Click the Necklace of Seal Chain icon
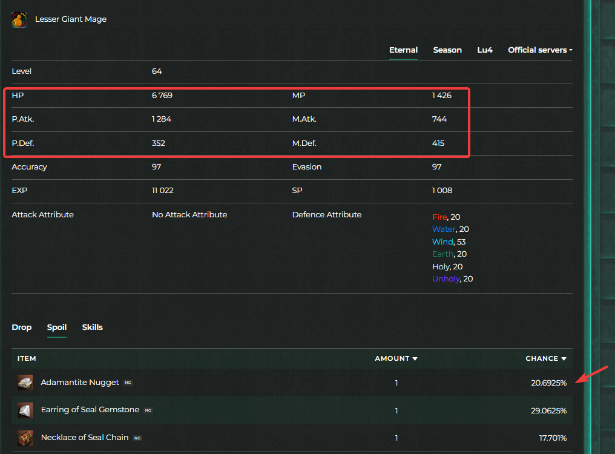The width and height of the screenshot is (615, 454). (25, 437)
